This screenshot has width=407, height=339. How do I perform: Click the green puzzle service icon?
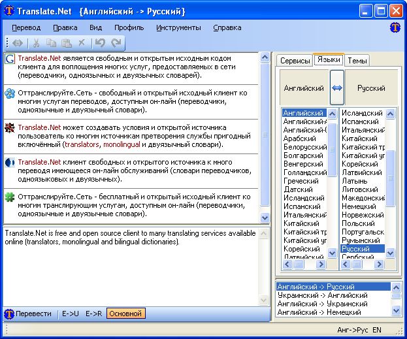pyautogui.click(x=10, y=196)
